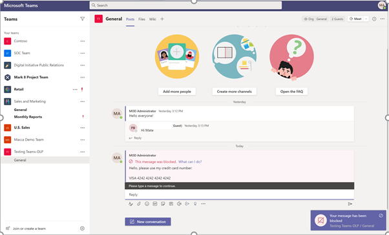Select the Retail team

(x=19, y=90)
